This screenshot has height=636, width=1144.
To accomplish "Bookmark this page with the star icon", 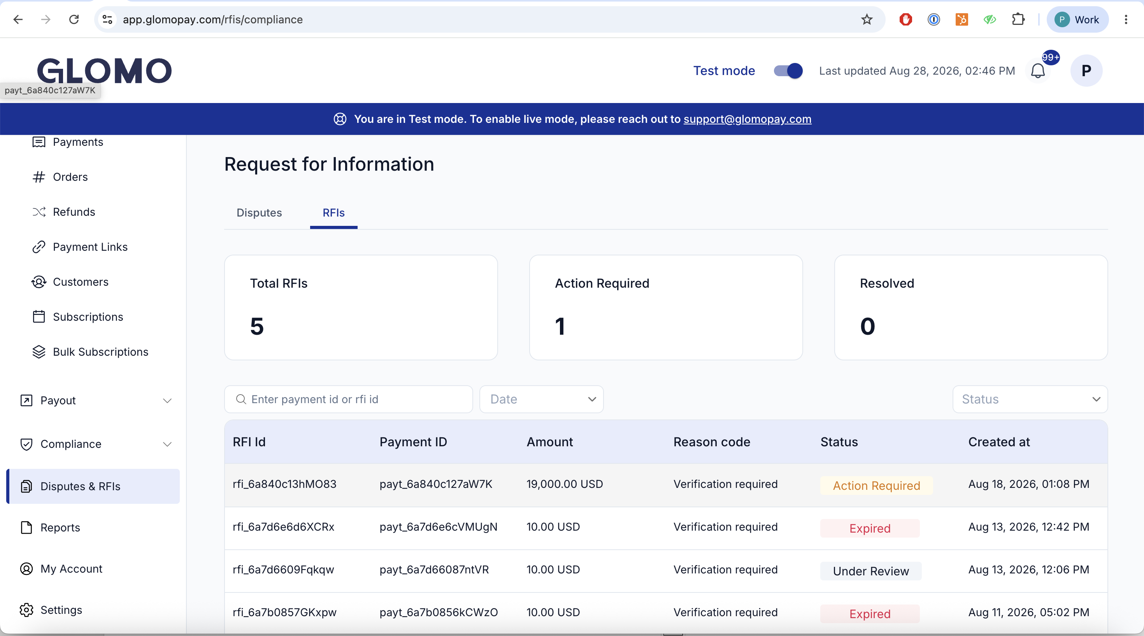I will pos(867,19).
